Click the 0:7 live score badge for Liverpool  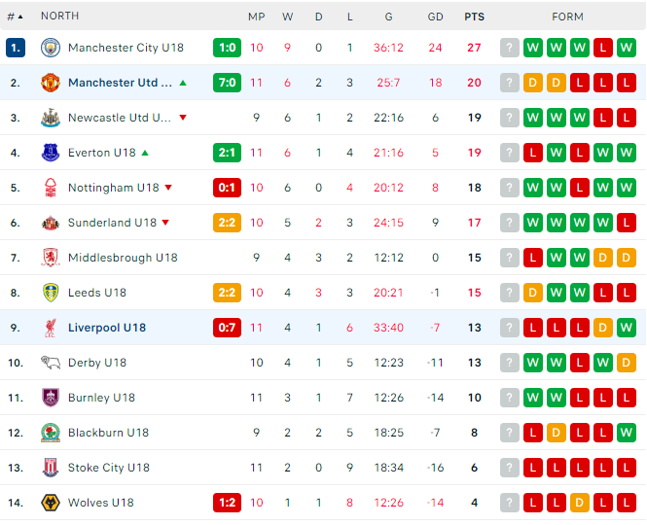227,328
